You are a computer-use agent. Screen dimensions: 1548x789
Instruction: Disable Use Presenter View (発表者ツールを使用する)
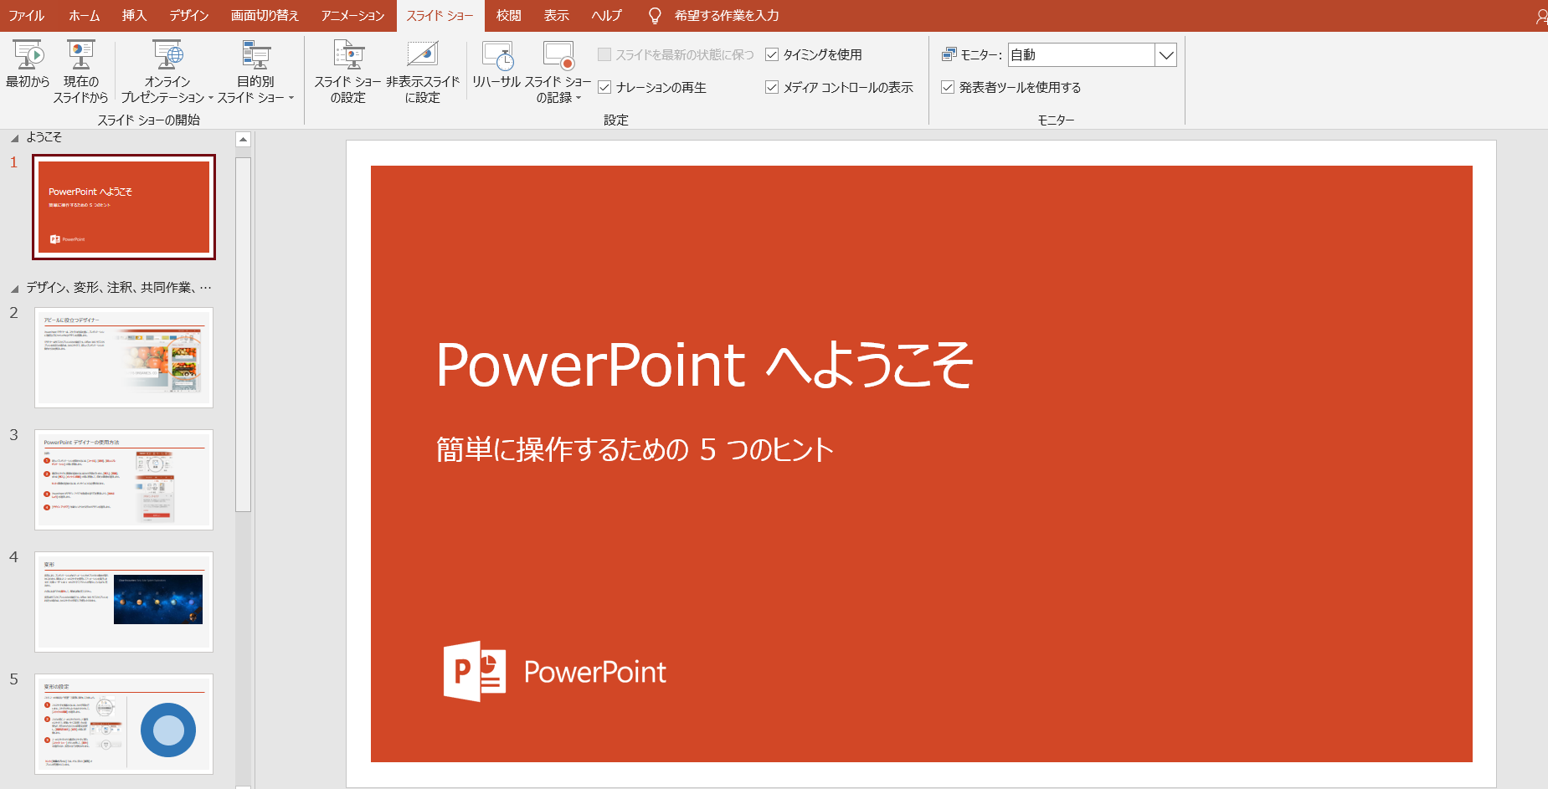pos(948,88)
